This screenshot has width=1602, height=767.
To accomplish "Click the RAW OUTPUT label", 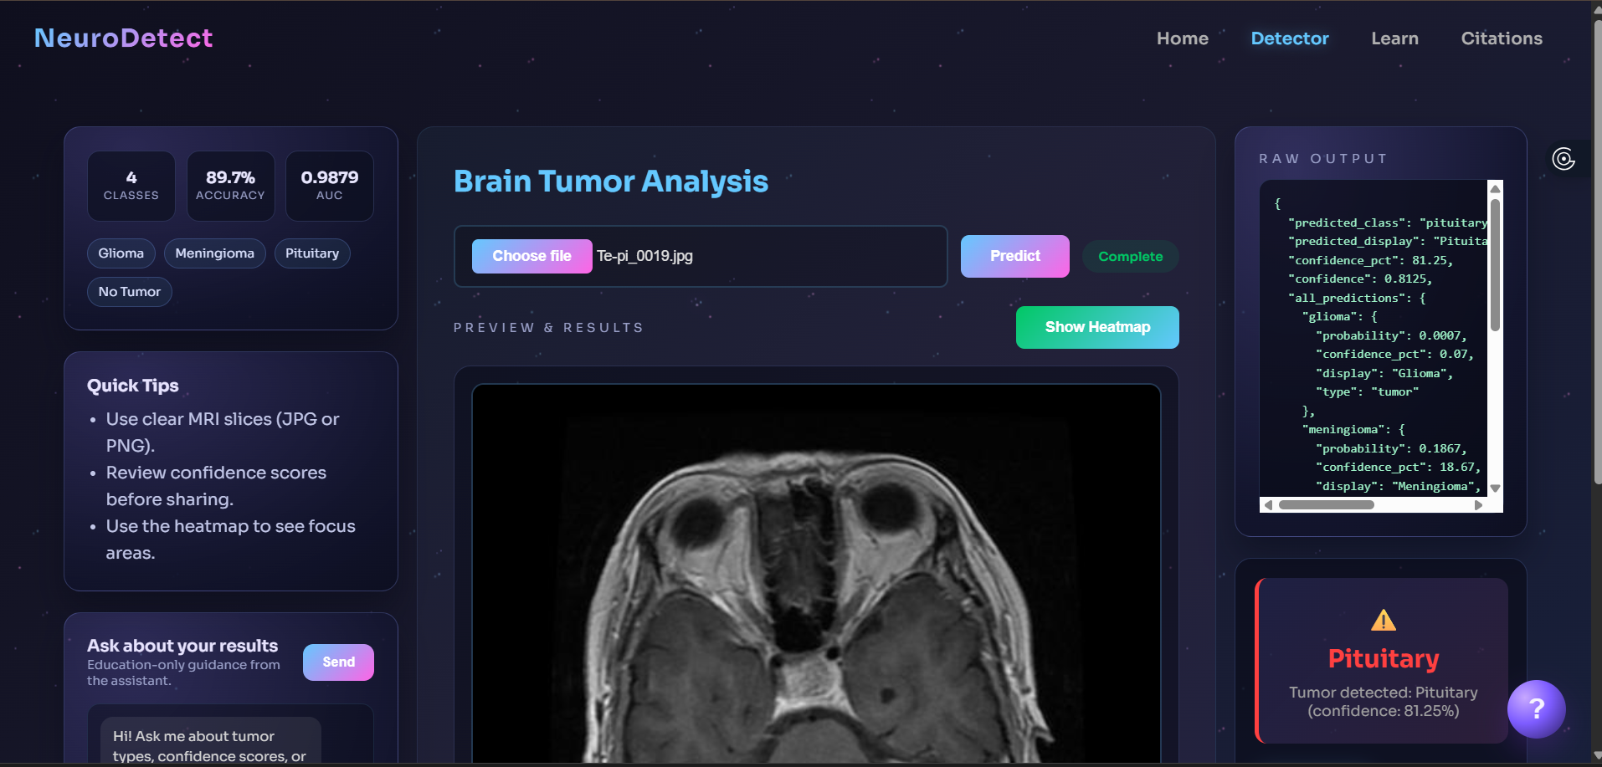I will [1322, 159].
